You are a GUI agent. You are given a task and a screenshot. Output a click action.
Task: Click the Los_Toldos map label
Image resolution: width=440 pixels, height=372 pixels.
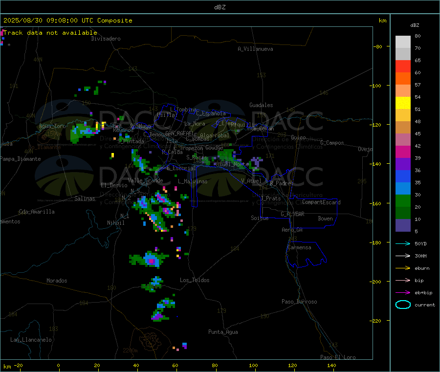tap(195, 280)
